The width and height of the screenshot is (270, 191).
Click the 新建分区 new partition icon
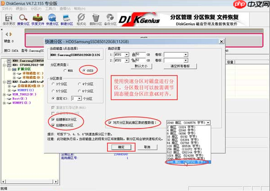(x=67, y=19)
